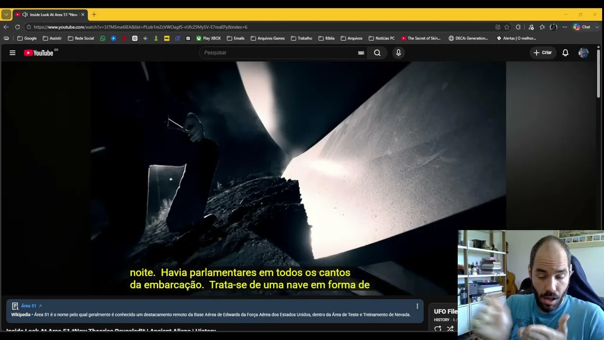The image size is (604, 340).
Task: Open the browser extensions menu
Action: [x=518, y=27]
